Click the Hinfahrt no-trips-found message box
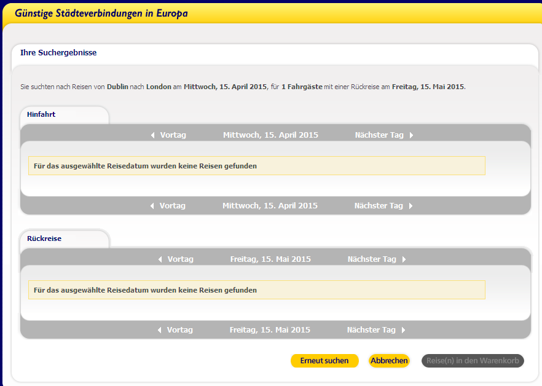 257,166
